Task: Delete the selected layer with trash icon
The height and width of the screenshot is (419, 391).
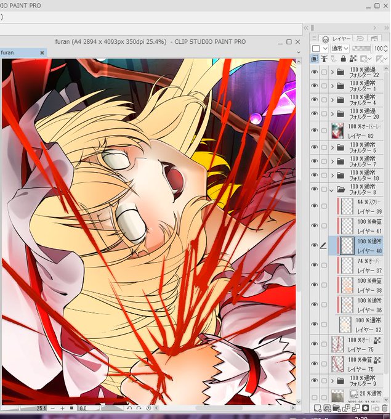Action: point(385,408)
